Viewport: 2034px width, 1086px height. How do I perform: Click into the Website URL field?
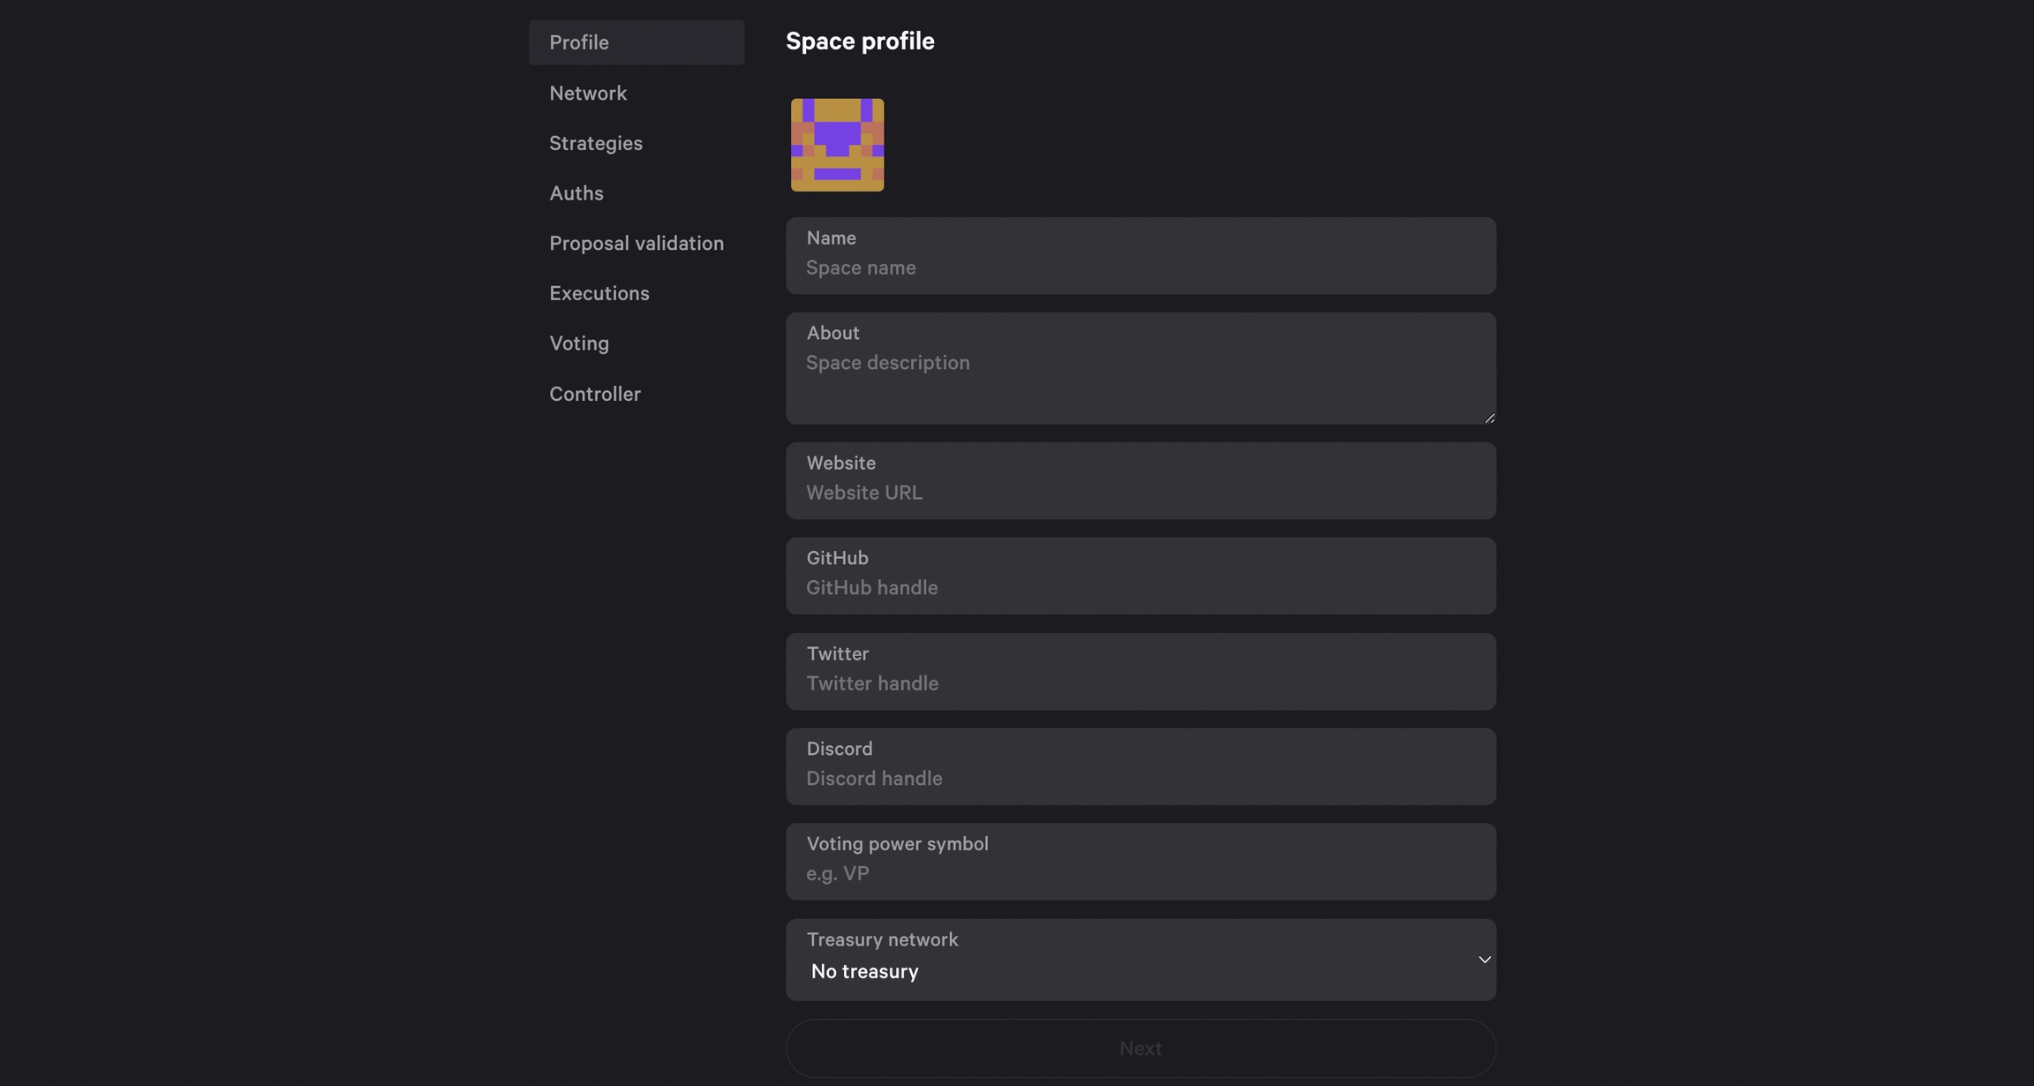pos(1140,493)
